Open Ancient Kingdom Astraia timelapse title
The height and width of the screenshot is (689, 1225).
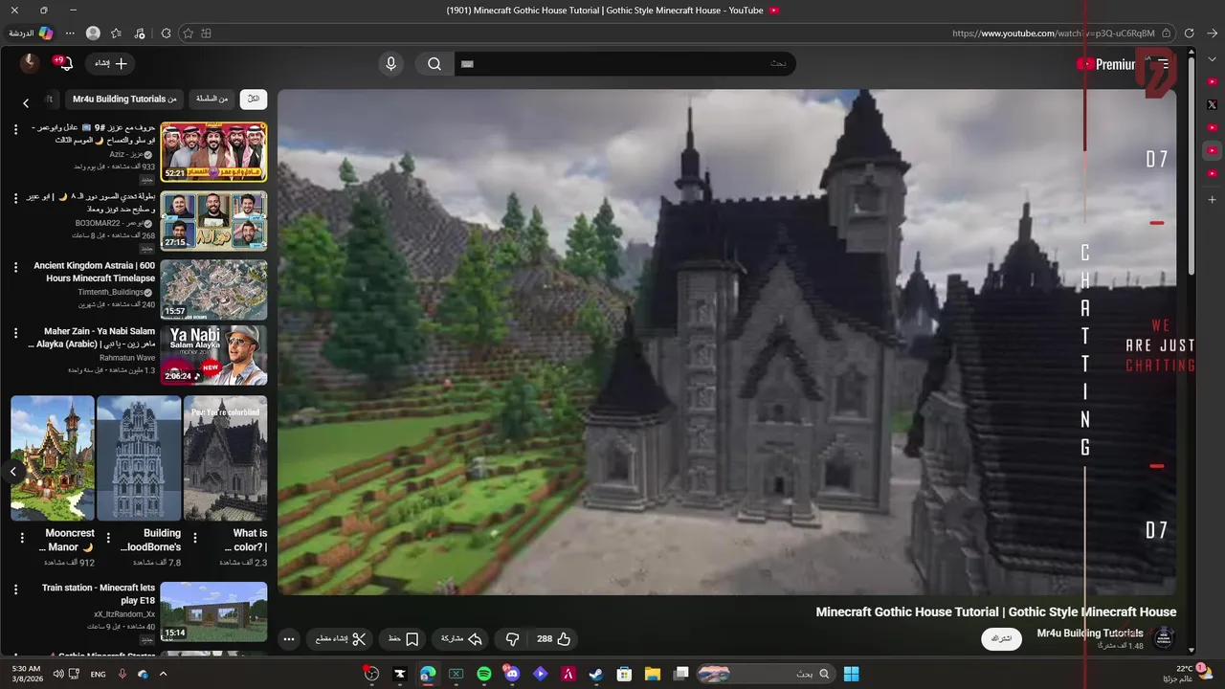coord(95,272)
